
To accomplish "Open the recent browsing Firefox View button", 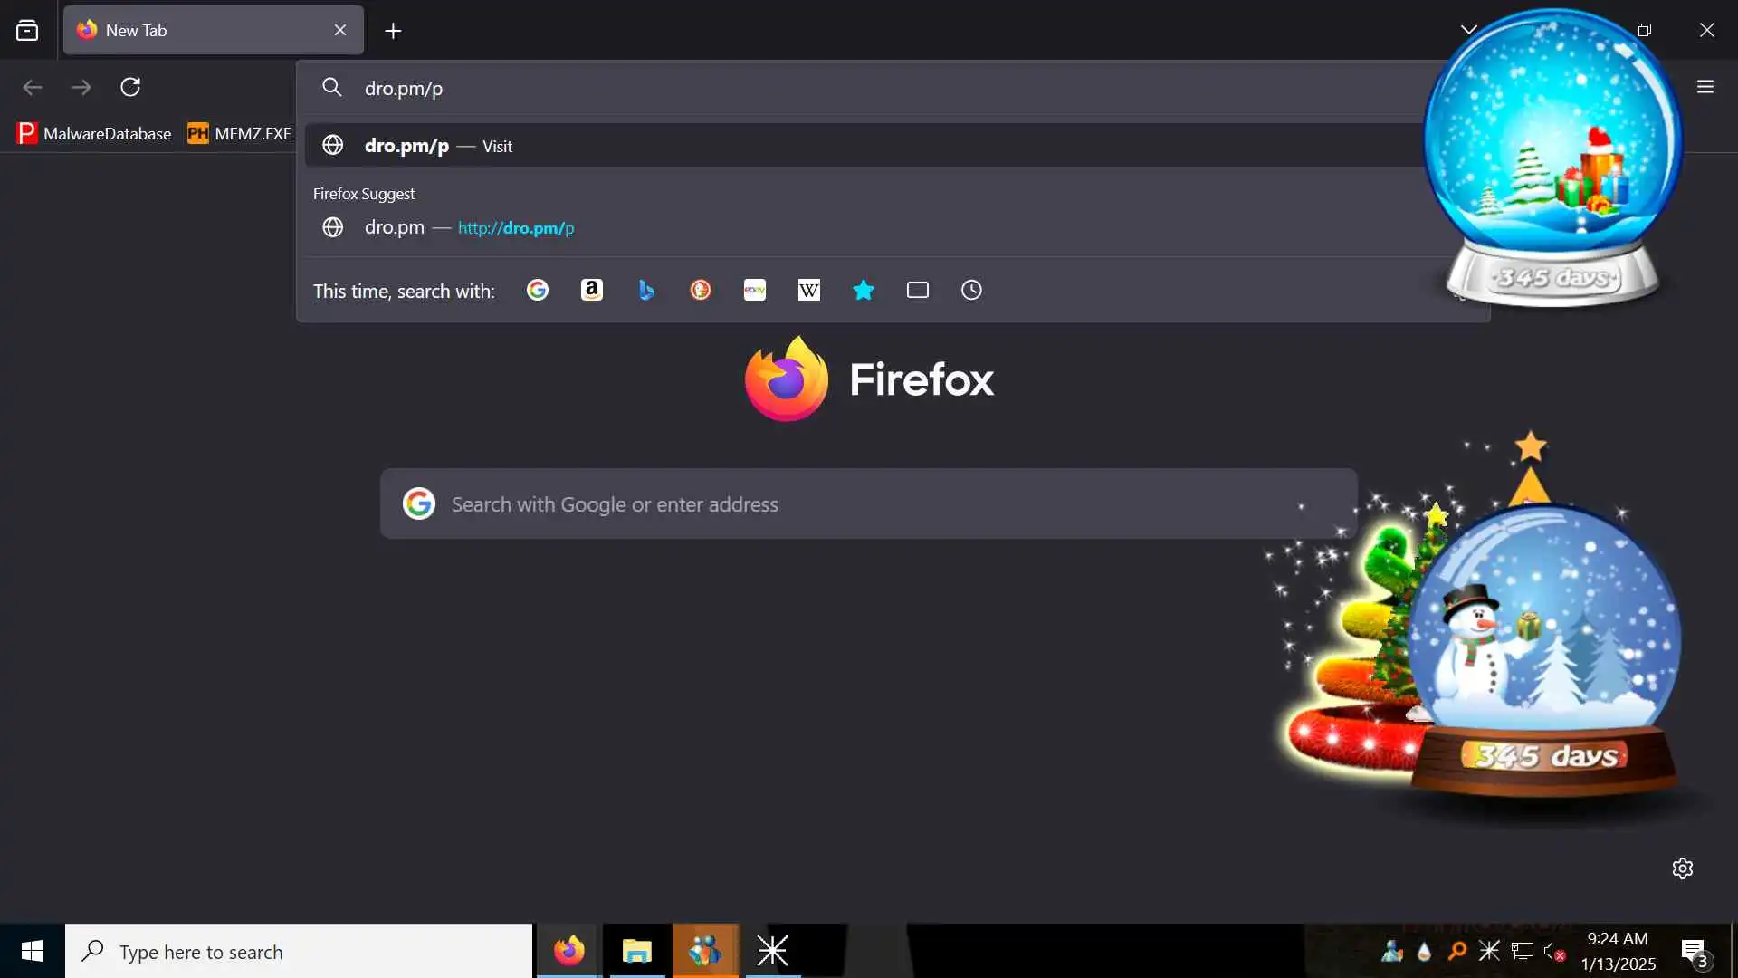I will (x=27, y=30).
